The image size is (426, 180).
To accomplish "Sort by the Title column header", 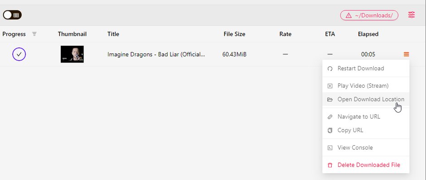I will pyautogui.click(x=113, y=34).
